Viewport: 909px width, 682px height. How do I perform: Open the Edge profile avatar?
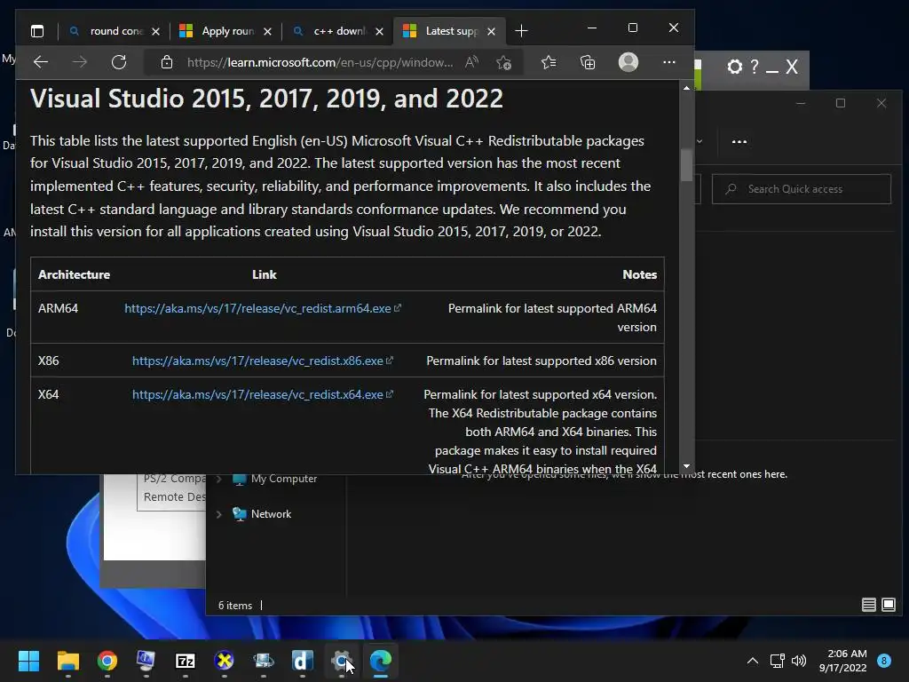point(628,62)
